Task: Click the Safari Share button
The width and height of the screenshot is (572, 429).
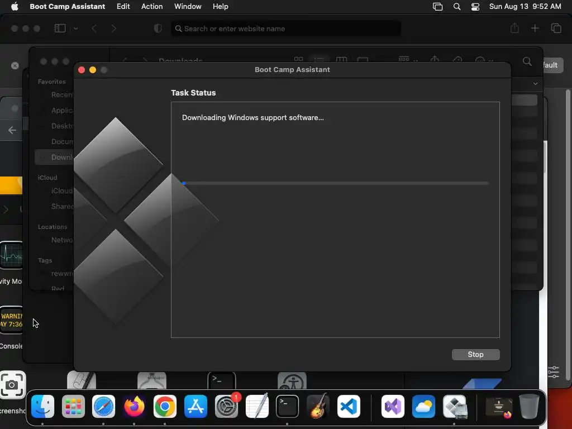Action: tap(514, 28)
